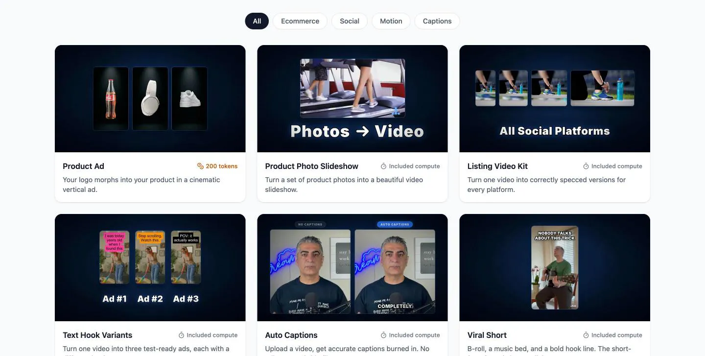This screenshot has height=356, width=705.
Task: Open the Listing Video Kit title
Action: (x=497, y=166)
